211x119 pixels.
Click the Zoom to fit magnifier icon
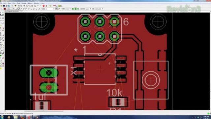pos(24,6)
